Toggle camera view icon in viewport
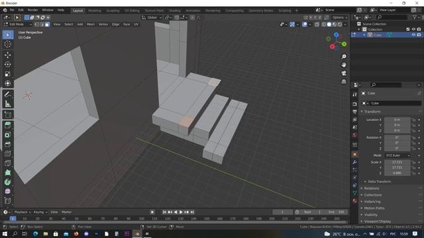424x238 pixels. coord(344,73)
